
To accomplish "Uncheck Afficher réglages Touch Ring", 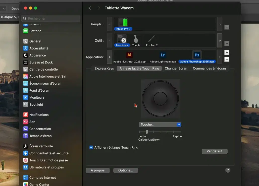I will [91, 147].
